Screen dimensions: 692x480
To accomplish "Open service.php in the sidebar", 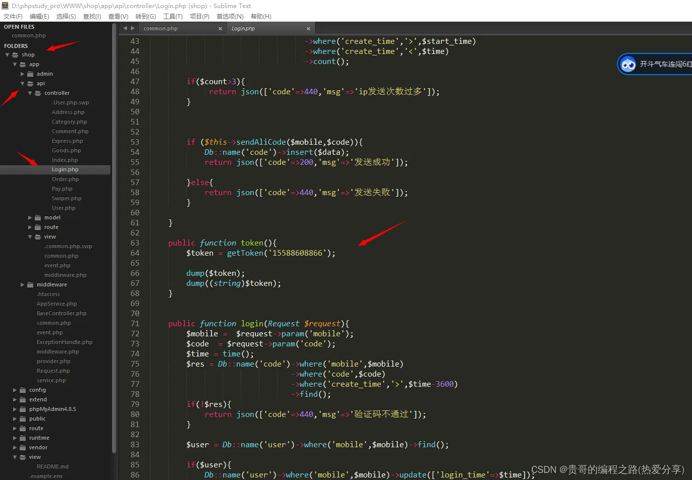I will pos(51,380).
